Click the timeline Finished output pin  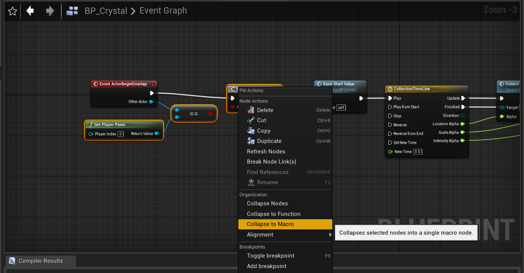pyautogui.click(x=463, y=107)
